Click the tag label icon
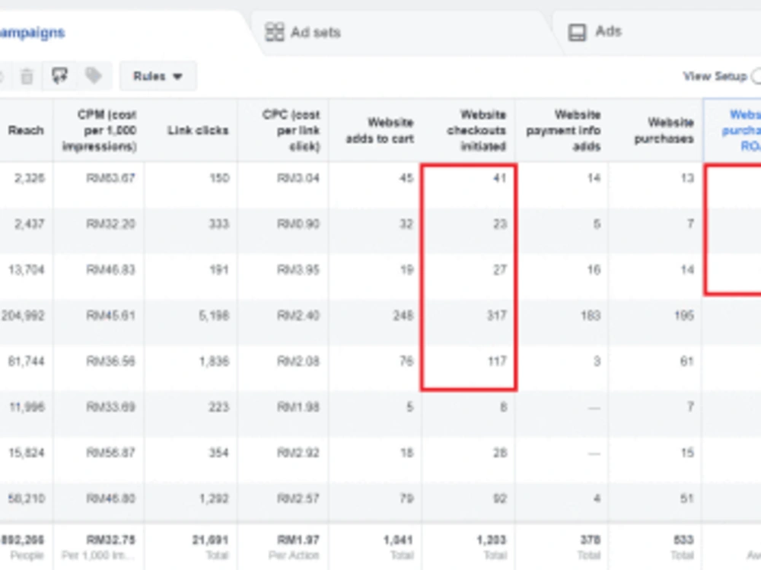The image size is (761, 570). pos(93,76)
